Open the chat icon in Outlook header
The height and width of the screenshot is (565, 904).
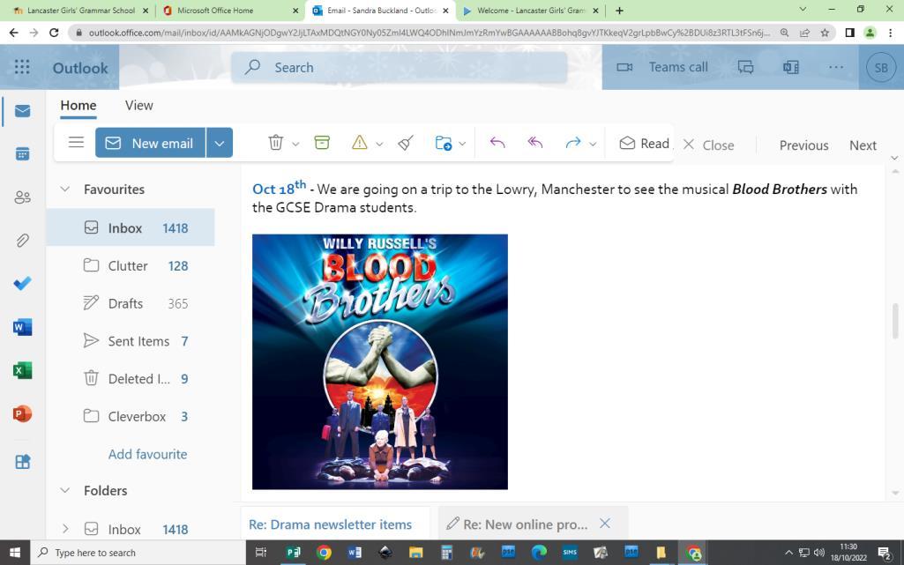point(745,67)
